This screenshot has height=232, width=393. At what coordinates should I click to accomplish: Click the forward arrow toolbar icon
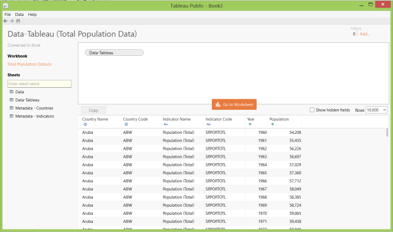coord(12,21)
